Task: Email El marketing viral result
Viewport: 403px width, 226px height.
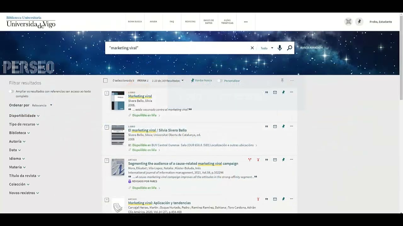Action: [x=275, y=126]
